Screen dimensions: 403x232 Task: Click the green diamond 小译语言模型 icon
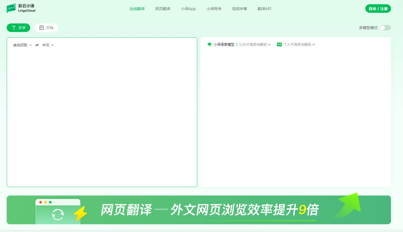pos(209,44)
